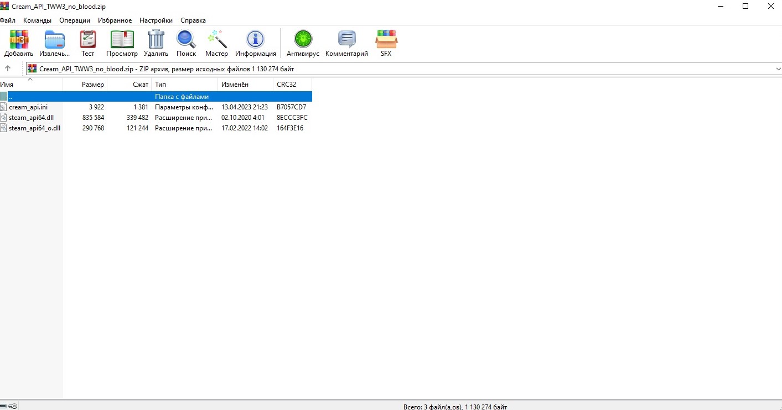This screenshot has width=782, height=410.
Task: Select the cream_api.ini file
Action: 28,107
